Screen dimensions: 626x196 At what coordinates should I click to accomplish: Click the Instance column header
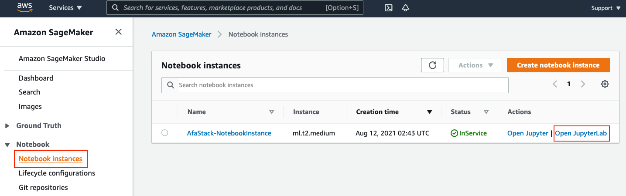click(306, 112)
